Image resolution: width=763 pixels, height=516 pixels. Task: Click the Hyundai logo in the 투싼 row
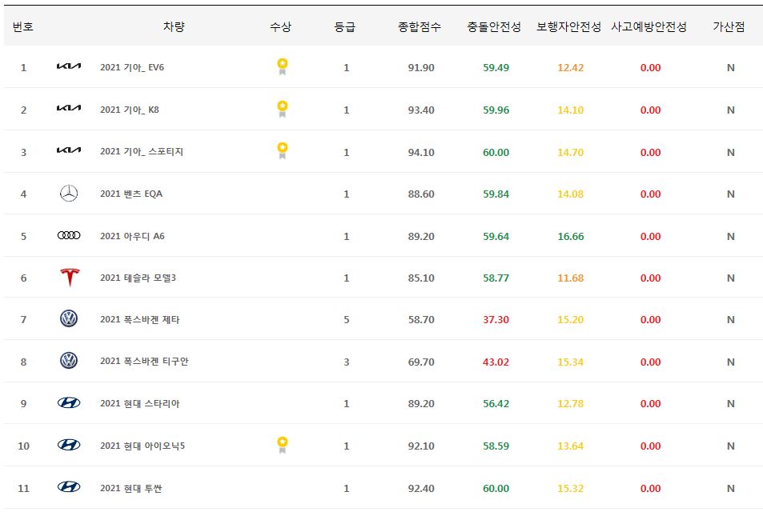69,487
